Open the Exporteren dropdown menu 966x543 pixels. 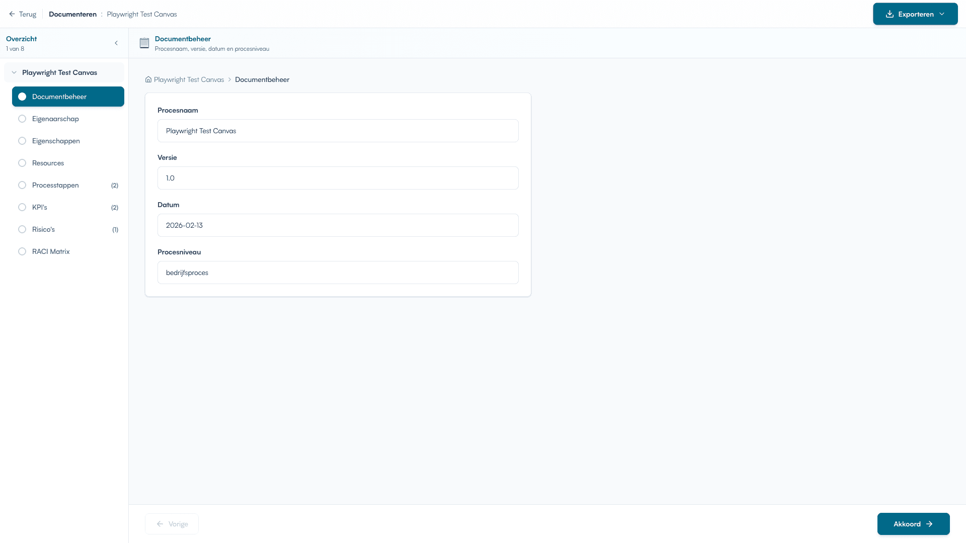click(941, 14)
